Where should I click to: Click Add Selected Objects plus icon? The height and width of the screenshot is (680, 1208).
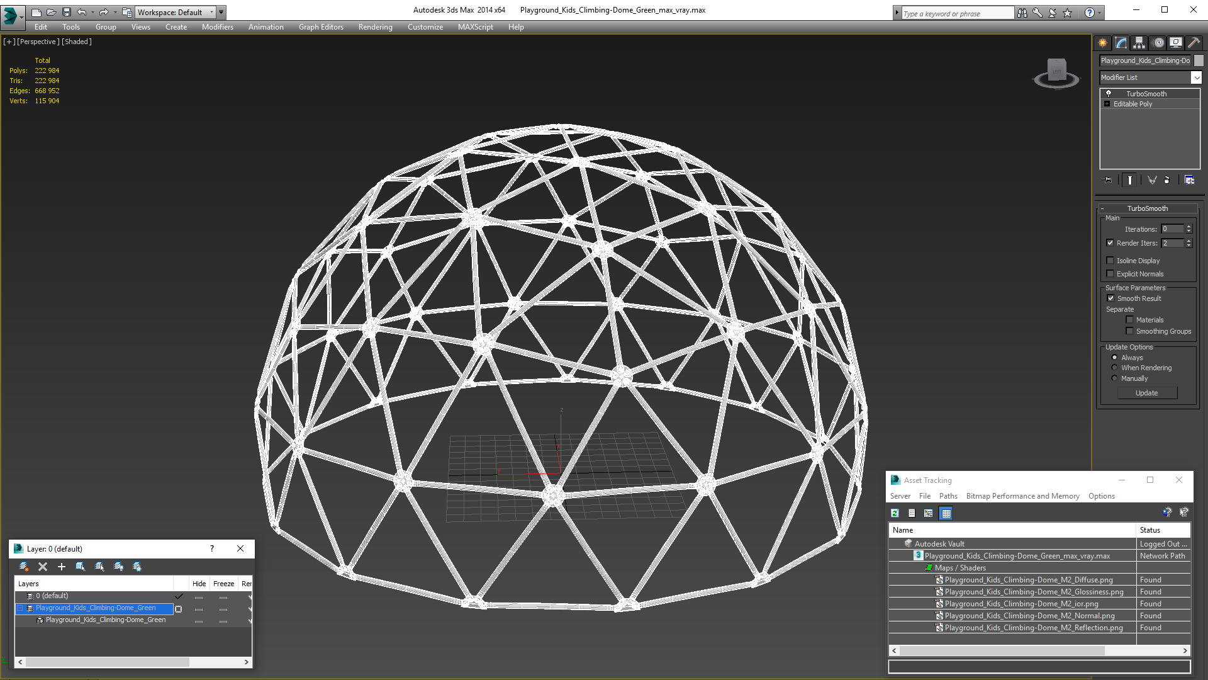[62, 567]
